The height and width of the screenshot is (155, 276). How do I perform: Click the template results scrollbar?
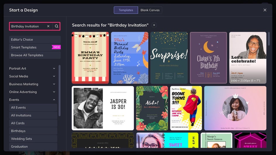(269, 39)
